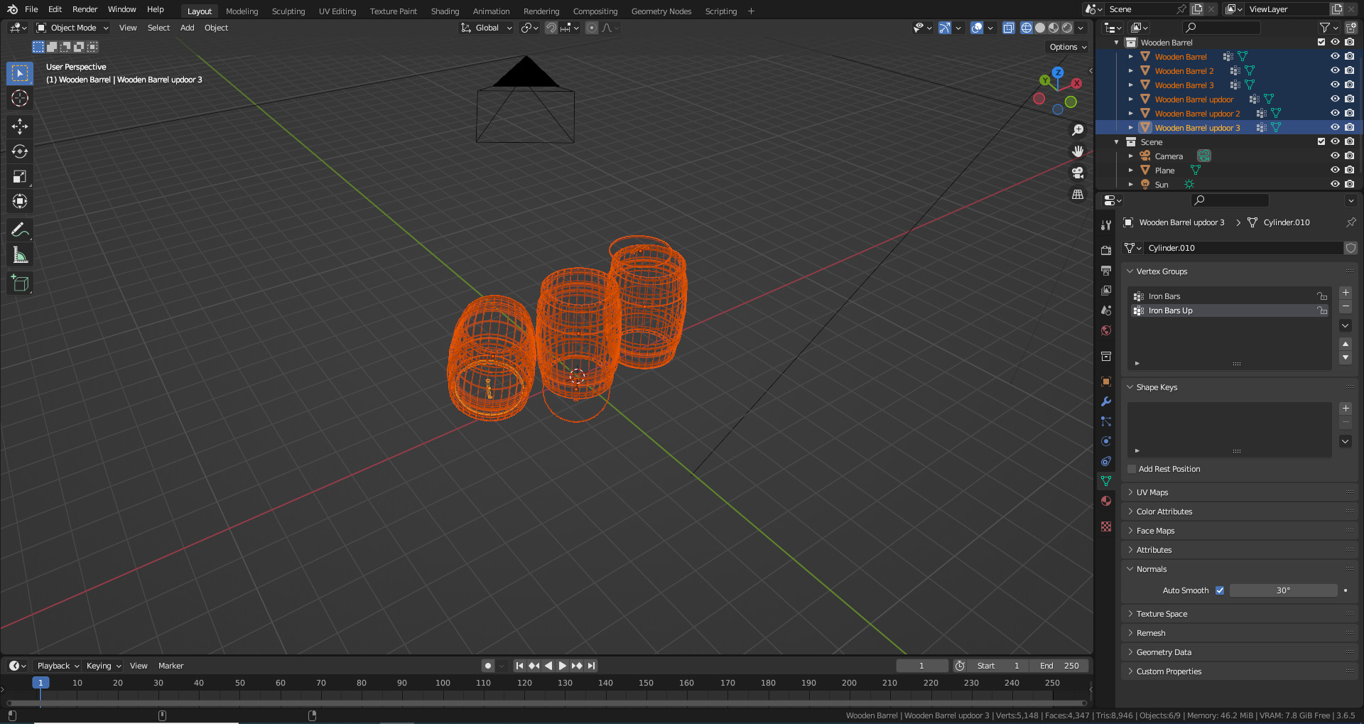
Task: Toggle snapping magnet in header
Action: pos(551,28)
